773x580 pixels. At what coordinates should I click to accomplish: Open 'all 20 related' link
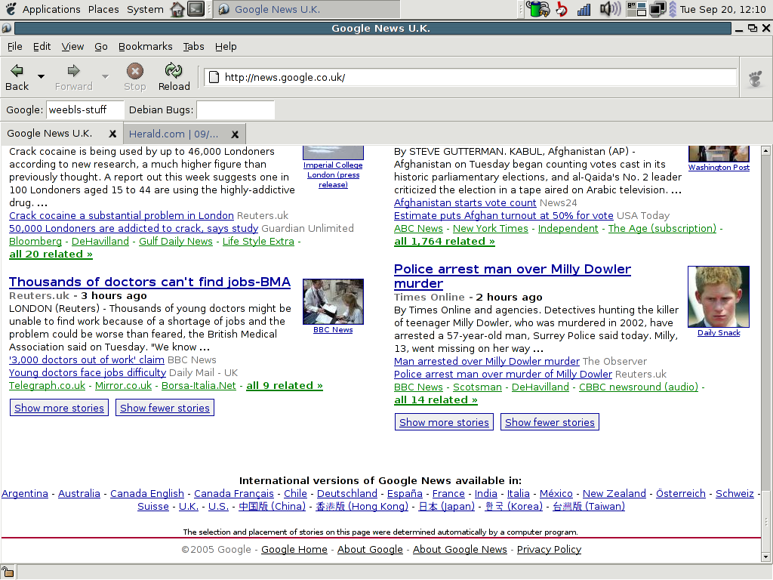[x=51, y=255]
